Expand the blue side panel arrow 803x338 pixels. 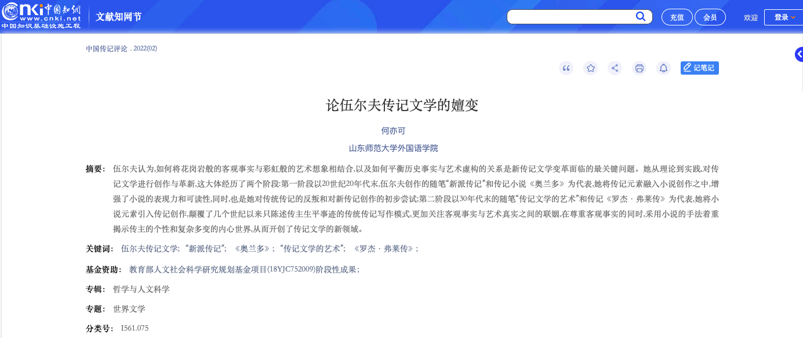(x=799, y=55)
